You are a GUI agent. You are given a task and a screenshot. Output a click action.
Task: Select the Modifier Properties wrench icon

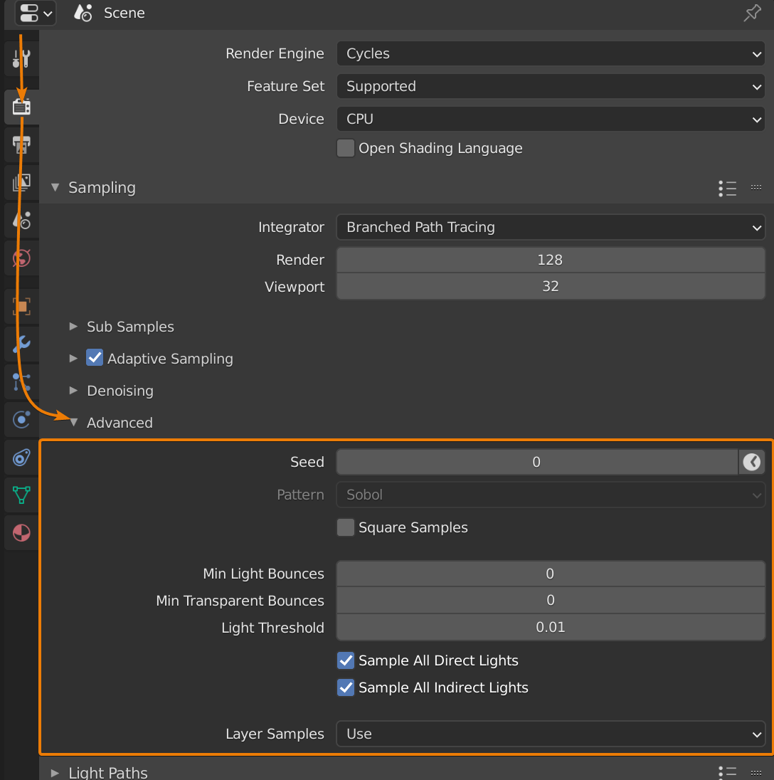[21, 344]
